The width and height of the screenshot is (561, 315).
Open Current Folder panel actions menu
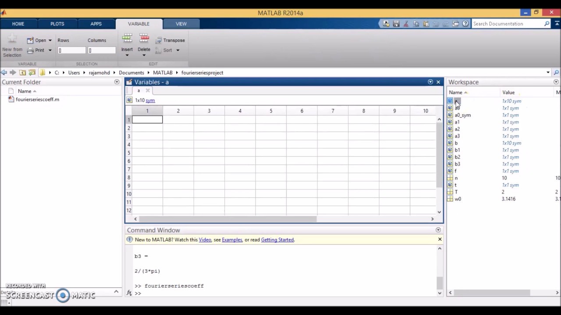point(117,82)
